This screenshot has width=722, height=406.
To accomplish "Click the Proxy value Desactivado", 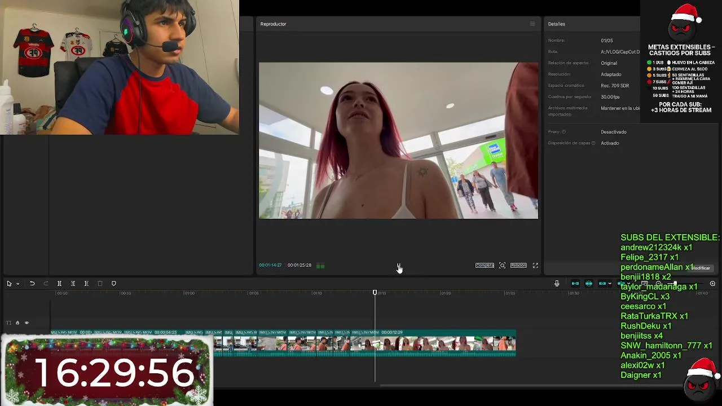I will [614, 132].
